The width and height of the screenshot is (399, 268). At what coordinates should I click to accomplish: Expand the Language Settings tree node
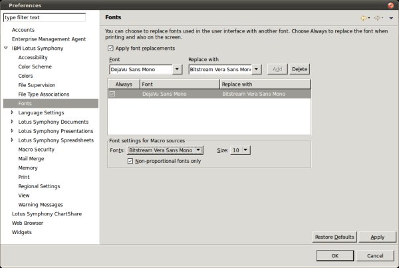coord(13,113)
